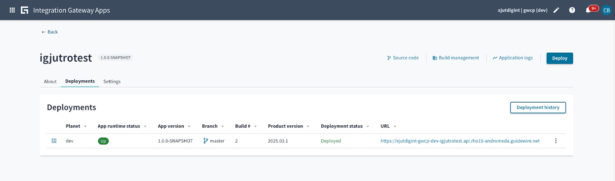Screen dimensions: 615x181
Task: Open the Source code link
Action: pyautogui.click(x=403, y=58)
